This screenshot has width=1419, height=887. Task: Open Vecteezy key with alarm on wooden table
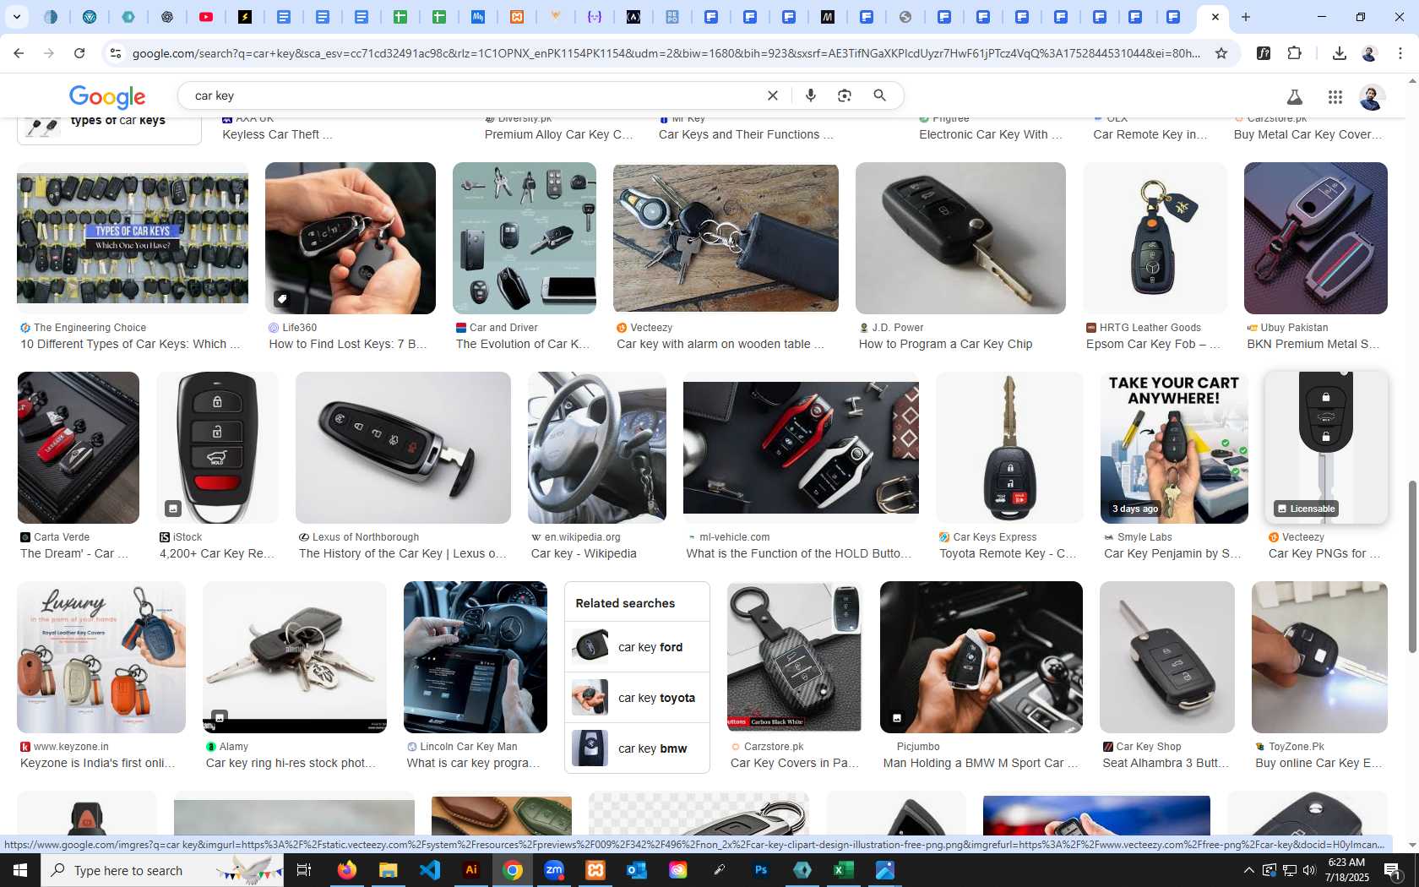pyautogui.click(x=726, y=238)
